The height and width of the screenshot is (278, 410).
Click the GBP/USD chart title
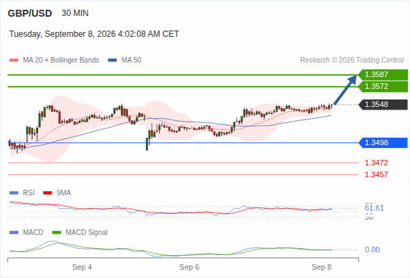(x=30, y=13)
